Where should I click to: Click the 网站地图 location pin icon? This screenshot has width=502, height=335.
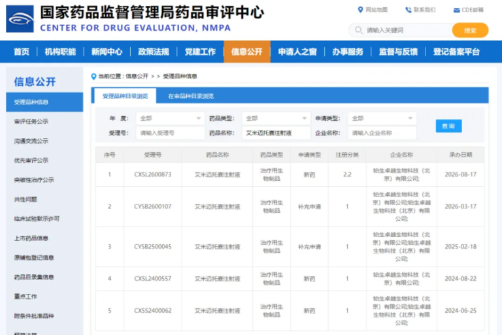tap(361, 10)
